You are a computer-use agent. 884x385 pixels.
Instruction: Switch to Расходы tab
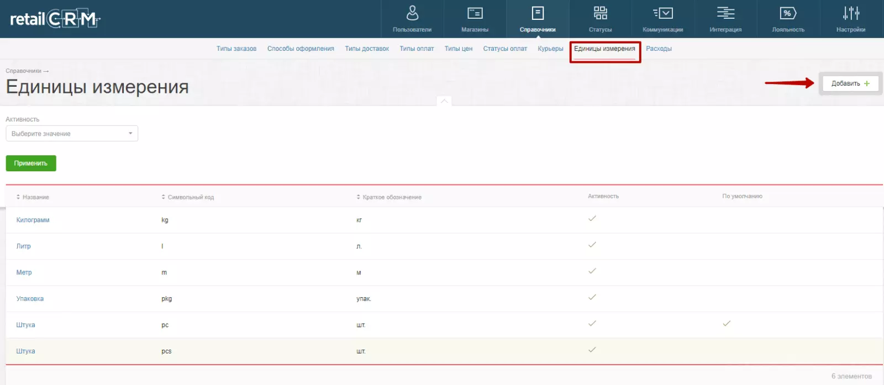pyautogui.click(x=659, y=49)
